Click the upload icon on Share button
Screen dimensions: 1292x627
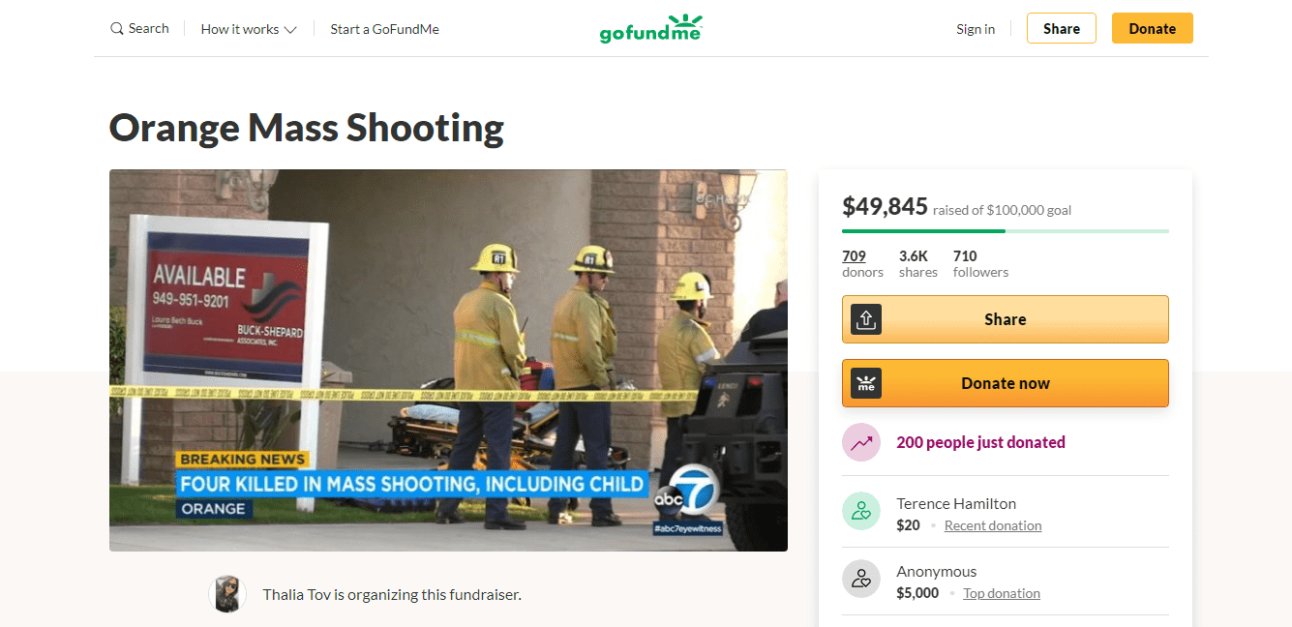(x=866, y=319)
